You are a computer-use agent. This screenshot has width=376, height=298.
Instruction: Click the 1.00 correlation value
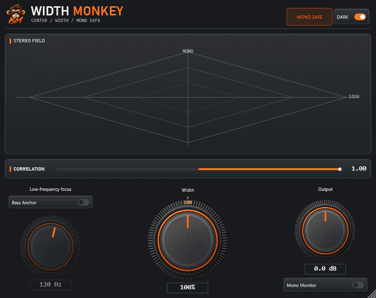click(359, 169)
